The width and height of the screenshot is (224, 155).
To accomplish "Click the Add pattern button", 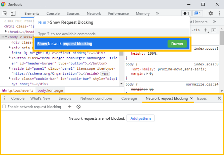I will tap(141, 118).
